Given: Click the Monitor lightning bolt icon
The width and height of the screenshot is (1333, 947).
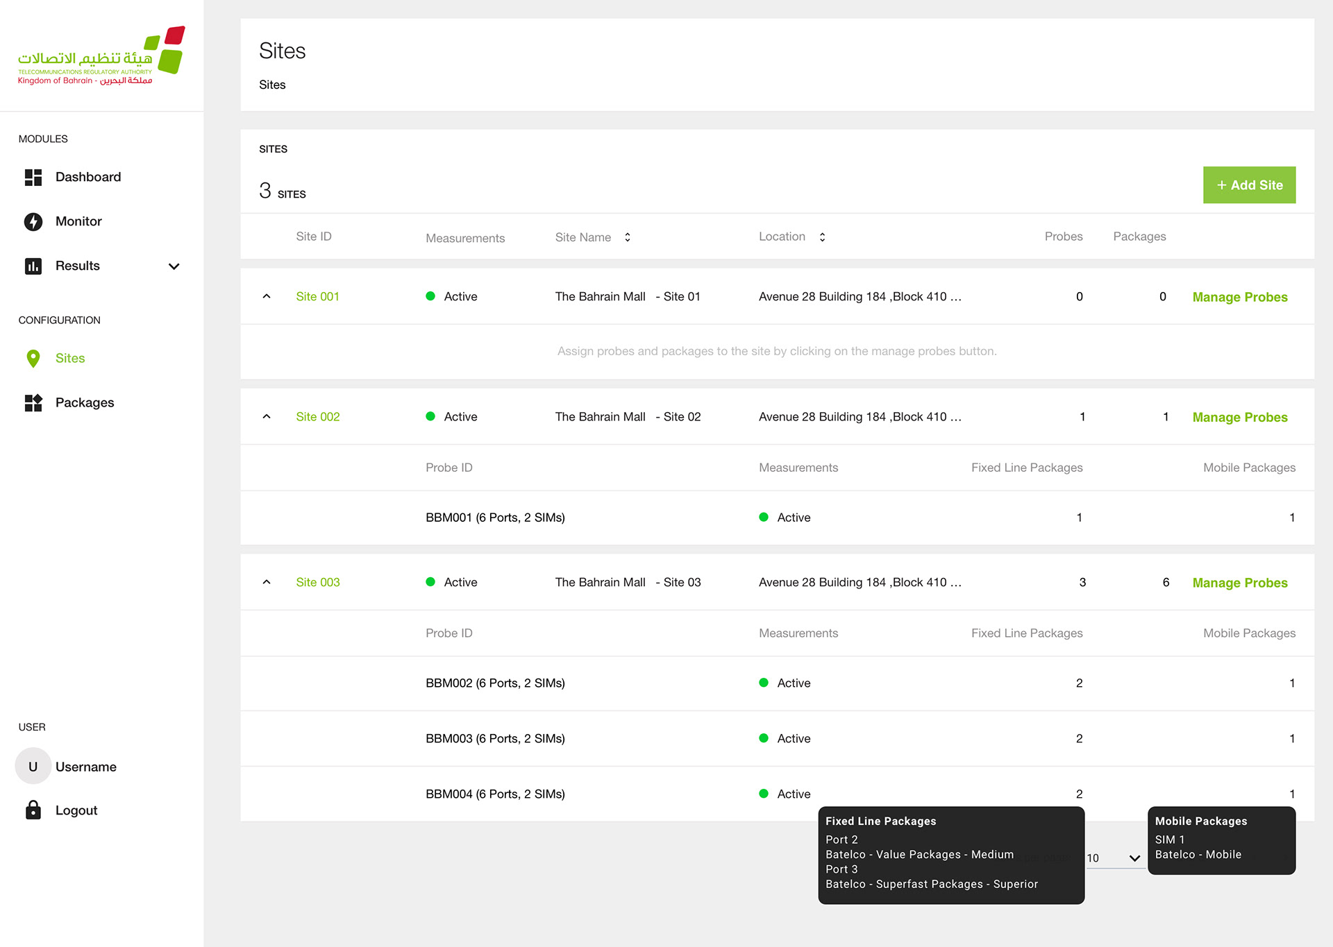Looking at the screenshot, I should [33, 222].
